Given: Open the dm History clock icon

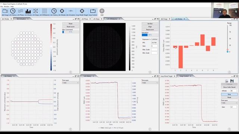Looking at the screenshot, I should (x=54, y=12).
